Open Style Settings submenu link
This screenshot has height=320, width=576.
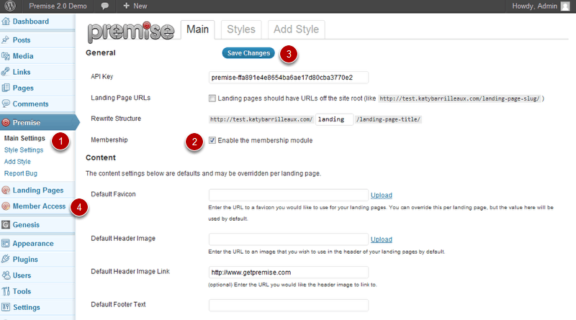pyautogui.click(x=24, y=150)
